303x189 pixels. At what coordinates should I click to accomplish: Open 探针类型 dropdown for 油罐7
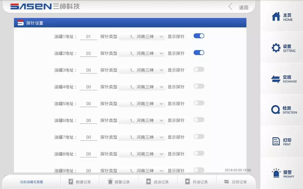[x=142, y=137]
